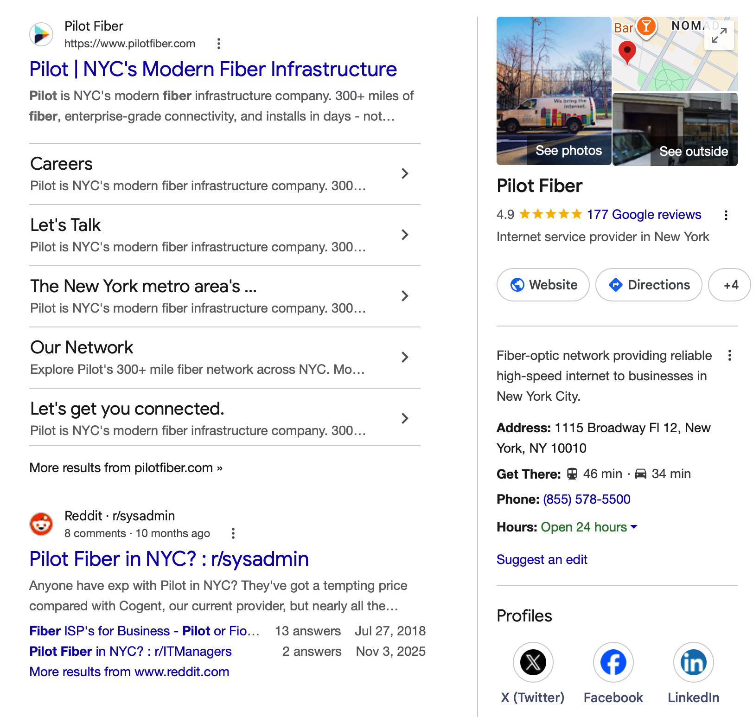Viewport: 753px width, 717px height.
Task: Click Suggest an edit
Action: (x=542, y=559)
